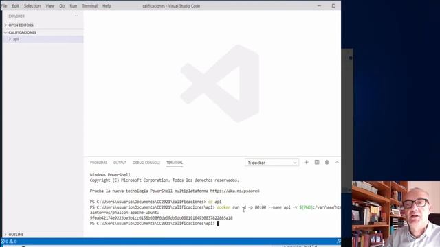Expand the OPEN EDITORS section
Viewport: 440px width, 247px height.
click(43, 25)
